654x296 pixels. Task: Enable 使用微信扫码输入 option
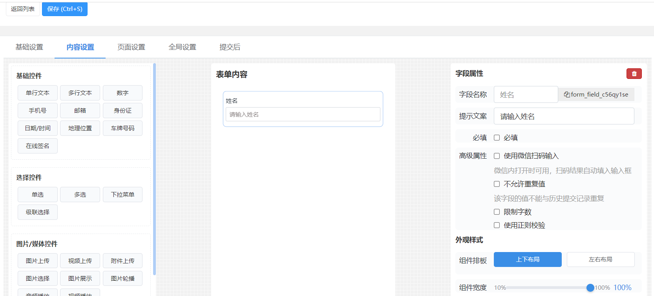497,156
